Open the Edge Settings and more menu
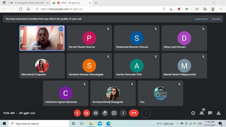Image resolution: width=226 pixels, height=127 pixels. click(x=221, y=9)
